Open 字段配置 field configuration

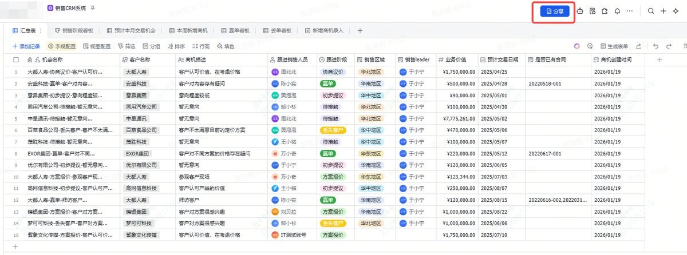62,46
